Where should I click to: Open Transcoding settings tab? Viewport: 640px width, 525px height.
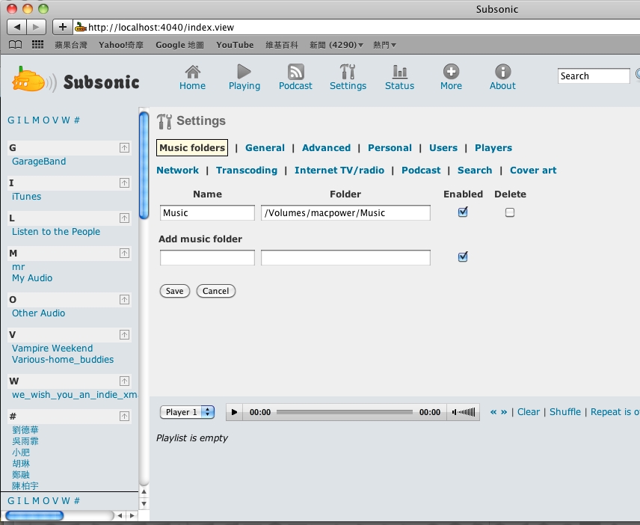[247, 171]
